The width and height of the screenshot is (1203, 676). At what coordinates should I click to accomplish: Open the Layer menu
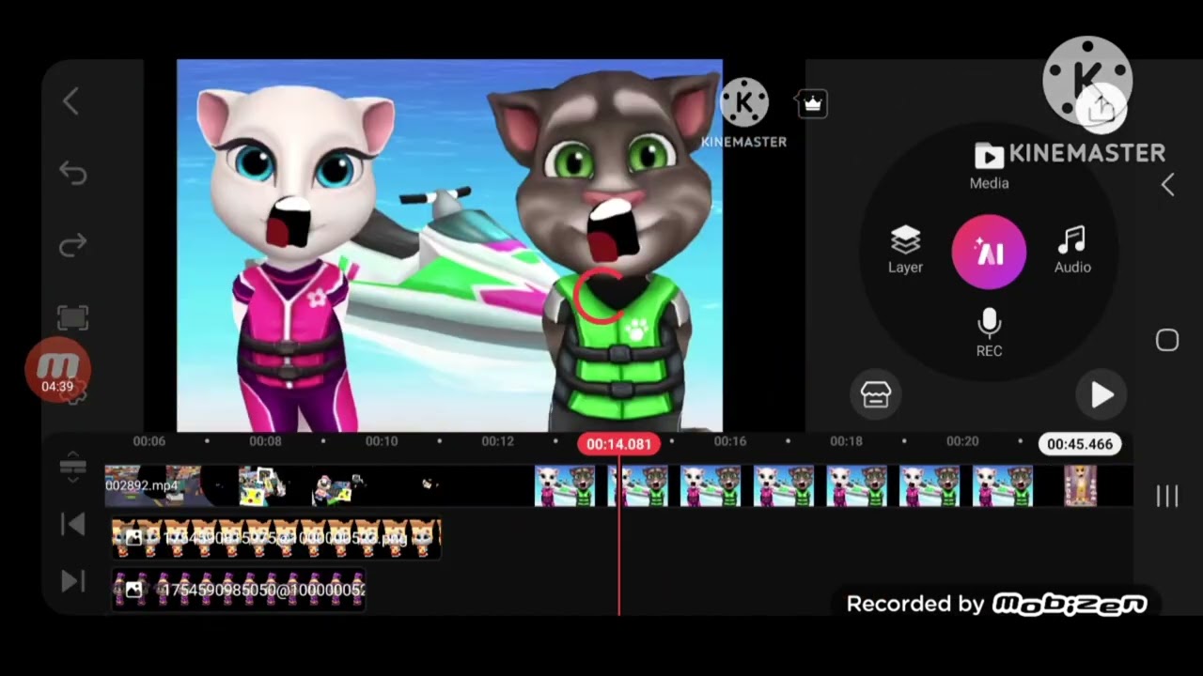(905, 250)
